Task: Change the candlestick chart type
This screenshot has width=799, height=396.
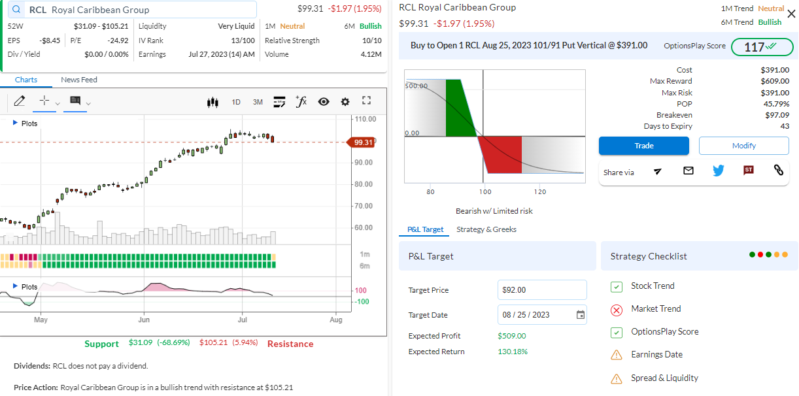Action: tap(212, 102)
